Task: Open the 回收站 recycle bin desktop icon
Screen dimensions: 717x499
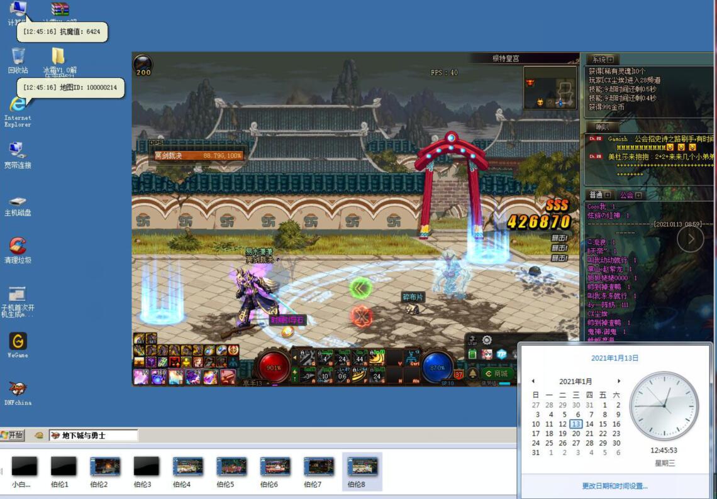Action: [x=18, y=60]
